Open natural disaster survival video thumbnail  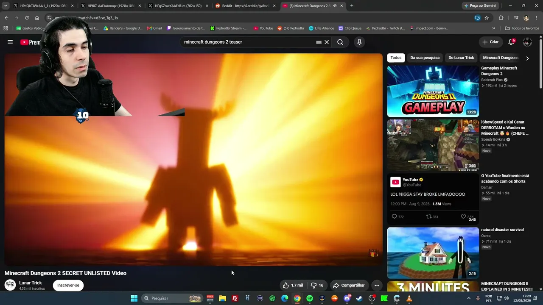pyautogui.click(x=433, y=253)
